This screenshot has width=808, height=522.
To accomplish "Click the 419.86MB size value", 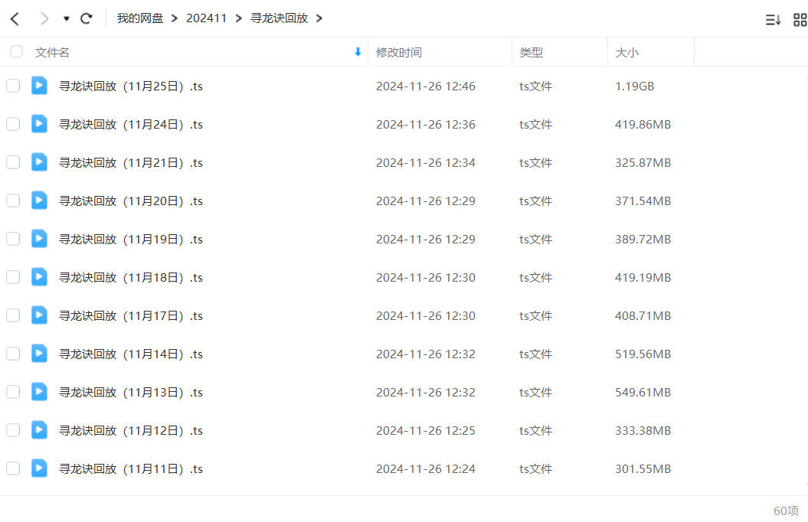I will (x=643, y=125).
